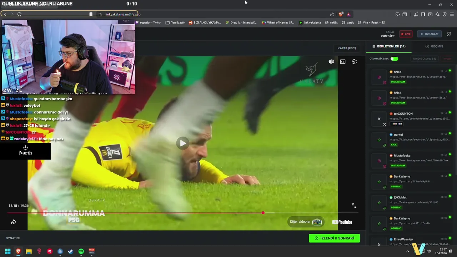Open Brave Shields lion icon
The height and width of the screenshot is (257, 457).
pyautogui.click(x=341, y=14)
